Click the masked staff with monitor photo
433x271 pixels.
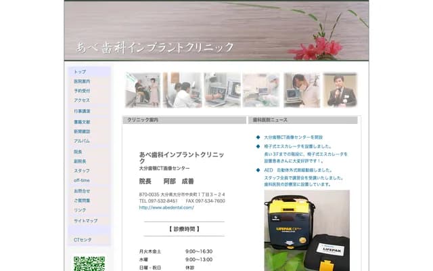(x=302, y=90)
